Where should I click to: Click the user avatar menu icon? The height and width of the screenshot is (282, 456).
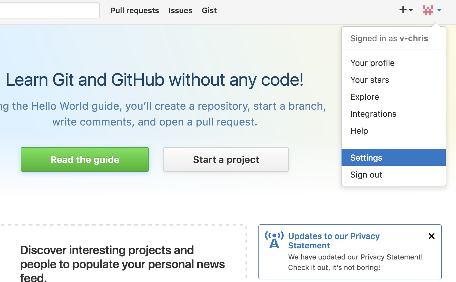(432, 10)
